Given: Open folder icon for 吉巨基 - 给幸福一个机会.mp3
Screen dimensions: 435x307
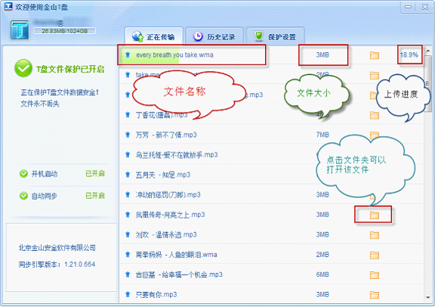Looking at the screenshot, I should [375, 275].
